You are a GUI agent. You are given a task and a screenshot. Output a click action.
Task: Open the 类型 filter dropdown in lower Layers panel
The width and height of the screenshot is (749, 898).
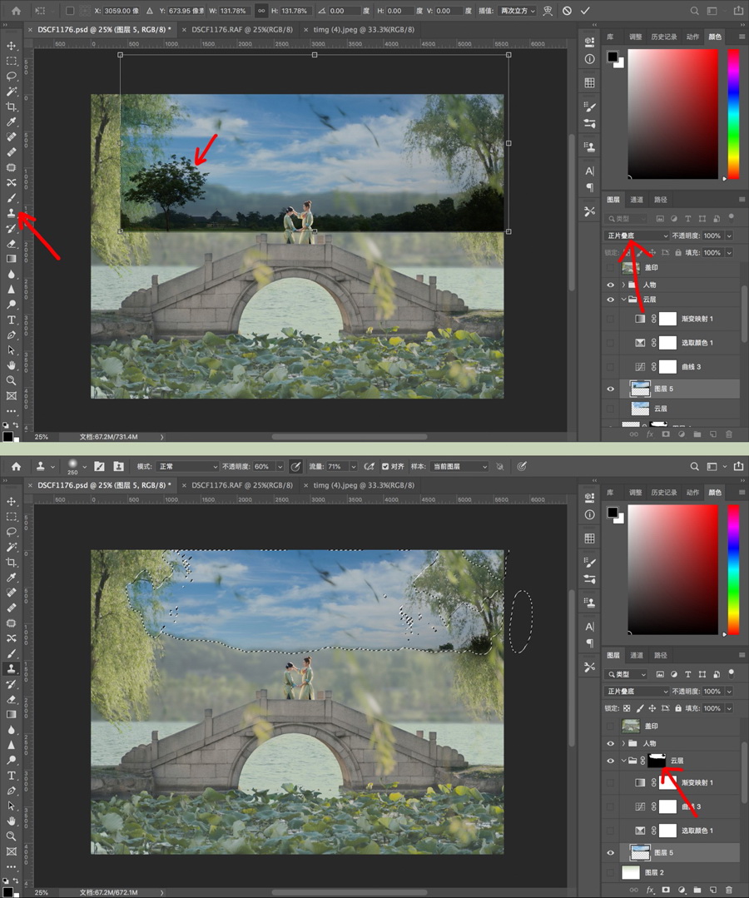coord(626,675)
